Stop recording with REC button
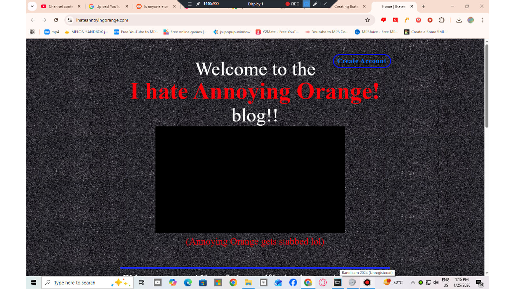 point(292,4)
